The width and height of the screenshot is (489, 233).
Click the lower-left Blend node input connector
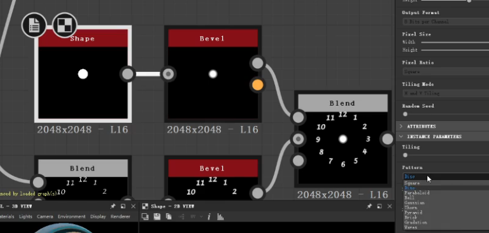pos(38,183)
